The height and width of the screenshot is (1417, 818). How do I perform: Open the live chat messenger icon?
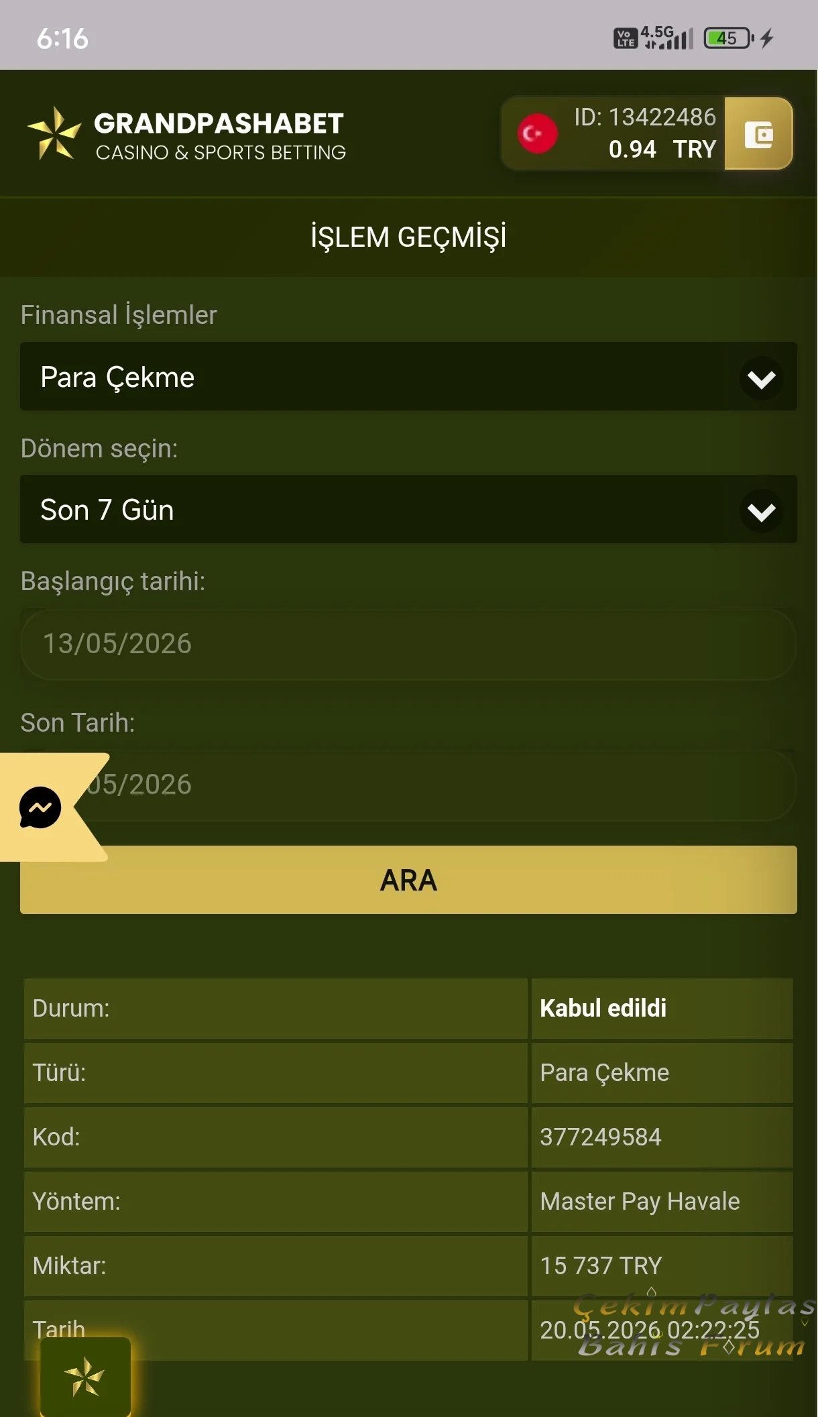coord(40,807)
